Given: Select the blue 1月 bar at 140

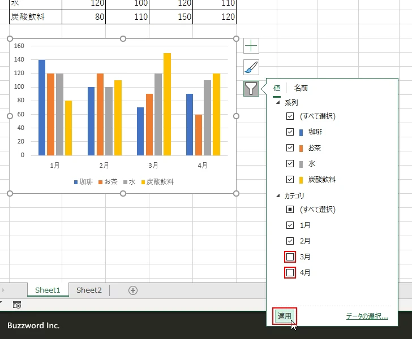Looking at the screenshot, I should tap(42, 107).
